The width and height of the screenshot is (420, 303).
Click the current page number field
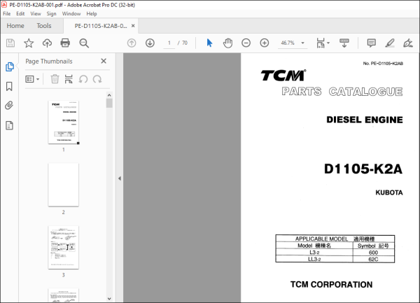pyautogui.click(x=169, y=43)
